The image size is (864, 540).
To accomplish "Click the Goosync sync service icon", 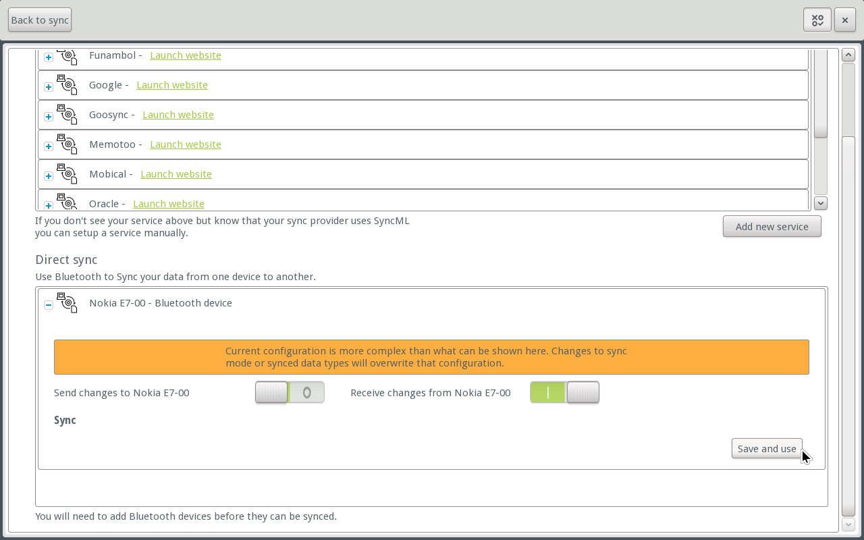I will tap(67, 114).
